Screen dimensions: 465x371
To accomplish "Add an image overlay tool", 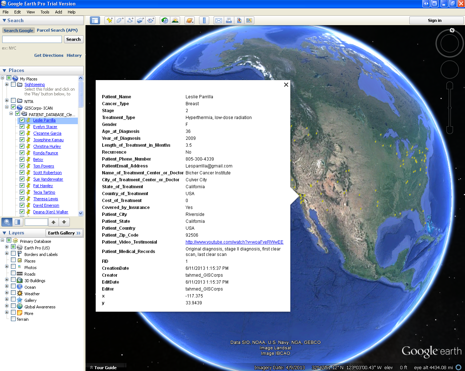I will pos(140,20).
